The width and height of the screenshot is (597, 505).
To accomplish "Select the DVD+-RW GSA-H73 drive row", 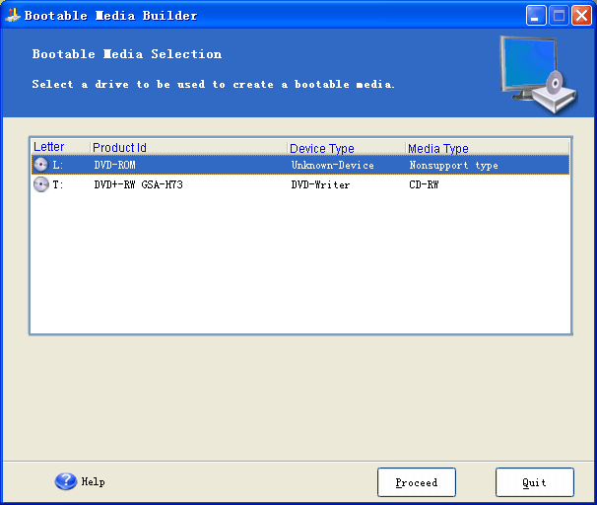I will 300,184.
